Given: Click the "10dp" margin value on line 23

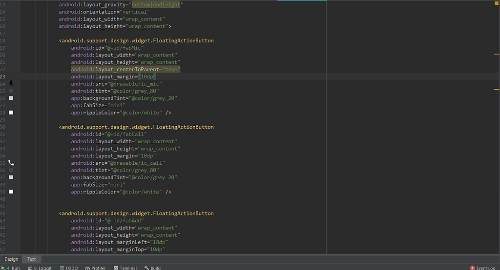Looking at the screenshot, I should tap(147, 77).
